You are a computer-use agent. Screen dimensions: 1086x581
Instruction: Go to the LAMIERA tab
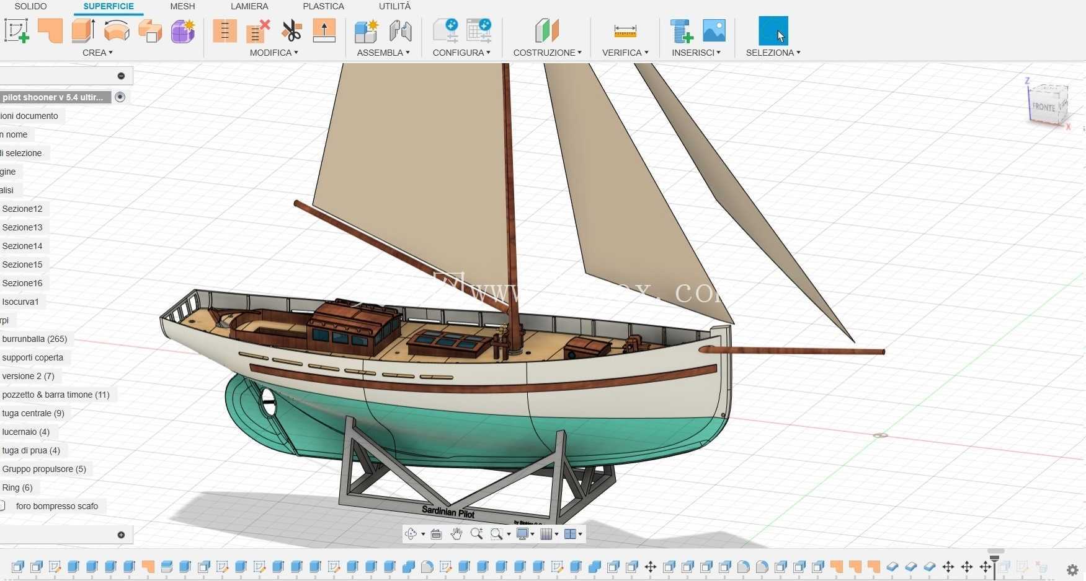pyautogui.click(x=249, y=6)
